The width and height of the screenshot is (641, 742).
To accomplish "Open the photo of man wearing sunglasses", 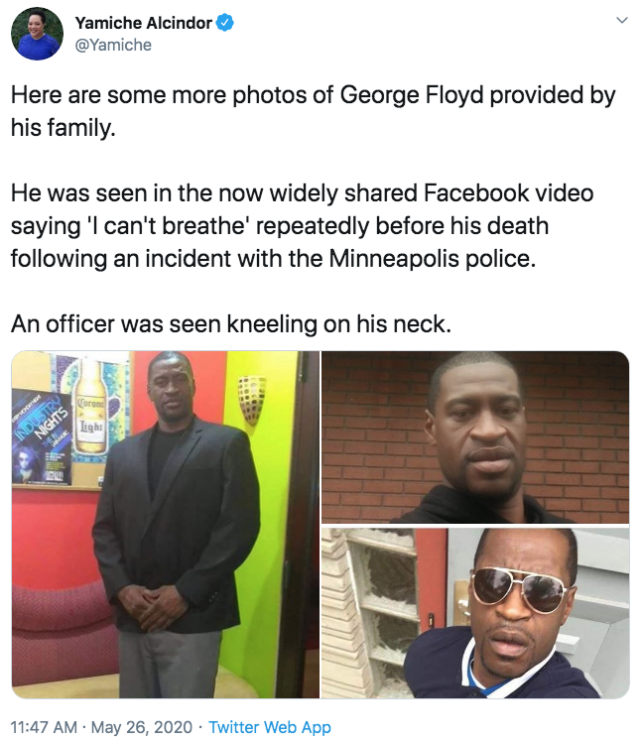I will click(475, 613).
